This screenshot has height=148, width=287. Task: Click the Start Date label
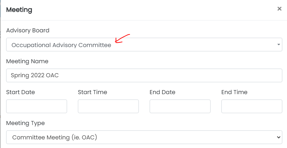21,92
